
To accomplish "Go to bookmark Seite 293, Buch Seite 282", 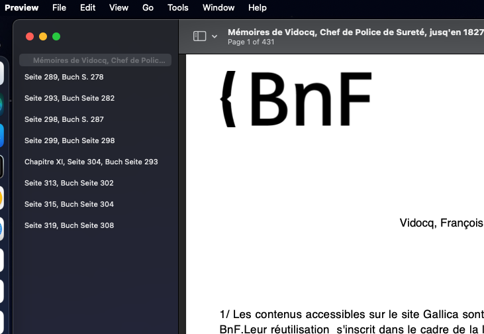I will coord(70,98).
